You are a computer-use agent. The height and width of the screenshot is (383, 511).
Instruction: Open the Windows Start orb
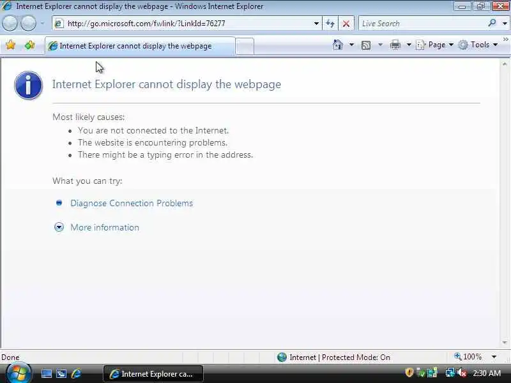(x=19, y=373)
